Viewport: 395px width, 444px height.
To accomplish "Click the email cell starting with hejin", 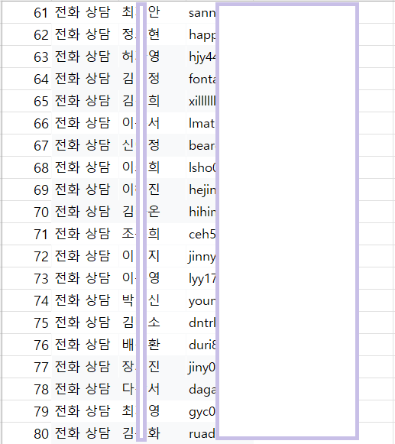I will 202,190.
